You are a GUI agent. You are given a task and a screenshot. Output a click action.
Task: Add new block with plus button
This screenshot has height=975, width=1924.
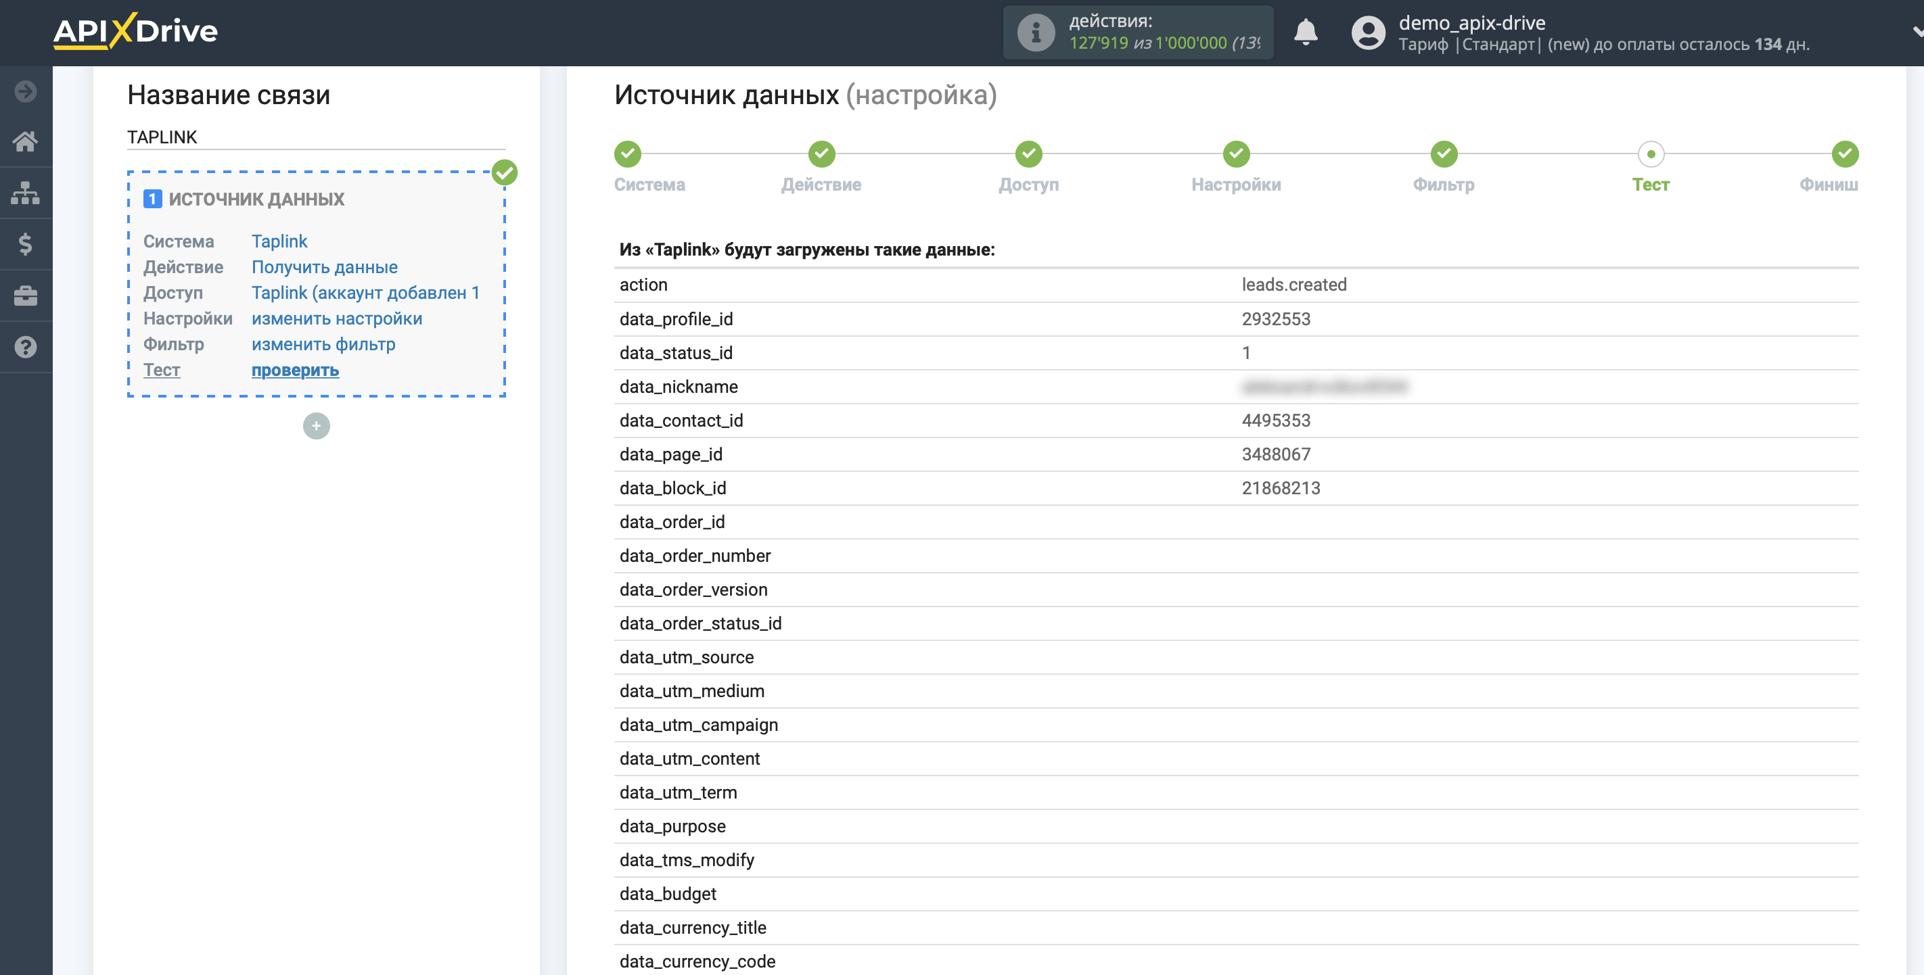[316, 425]
